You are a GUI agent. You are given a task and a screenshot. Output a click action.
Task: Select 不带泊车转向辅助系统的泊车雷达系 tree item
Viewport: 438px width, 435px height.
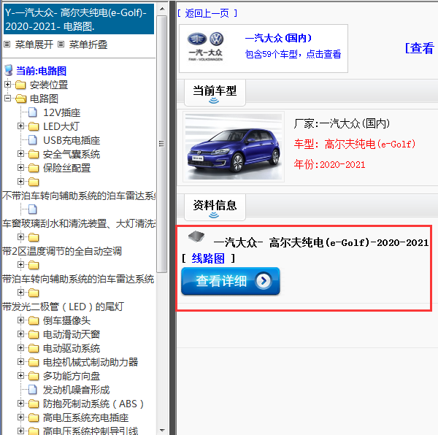point(79,196)
